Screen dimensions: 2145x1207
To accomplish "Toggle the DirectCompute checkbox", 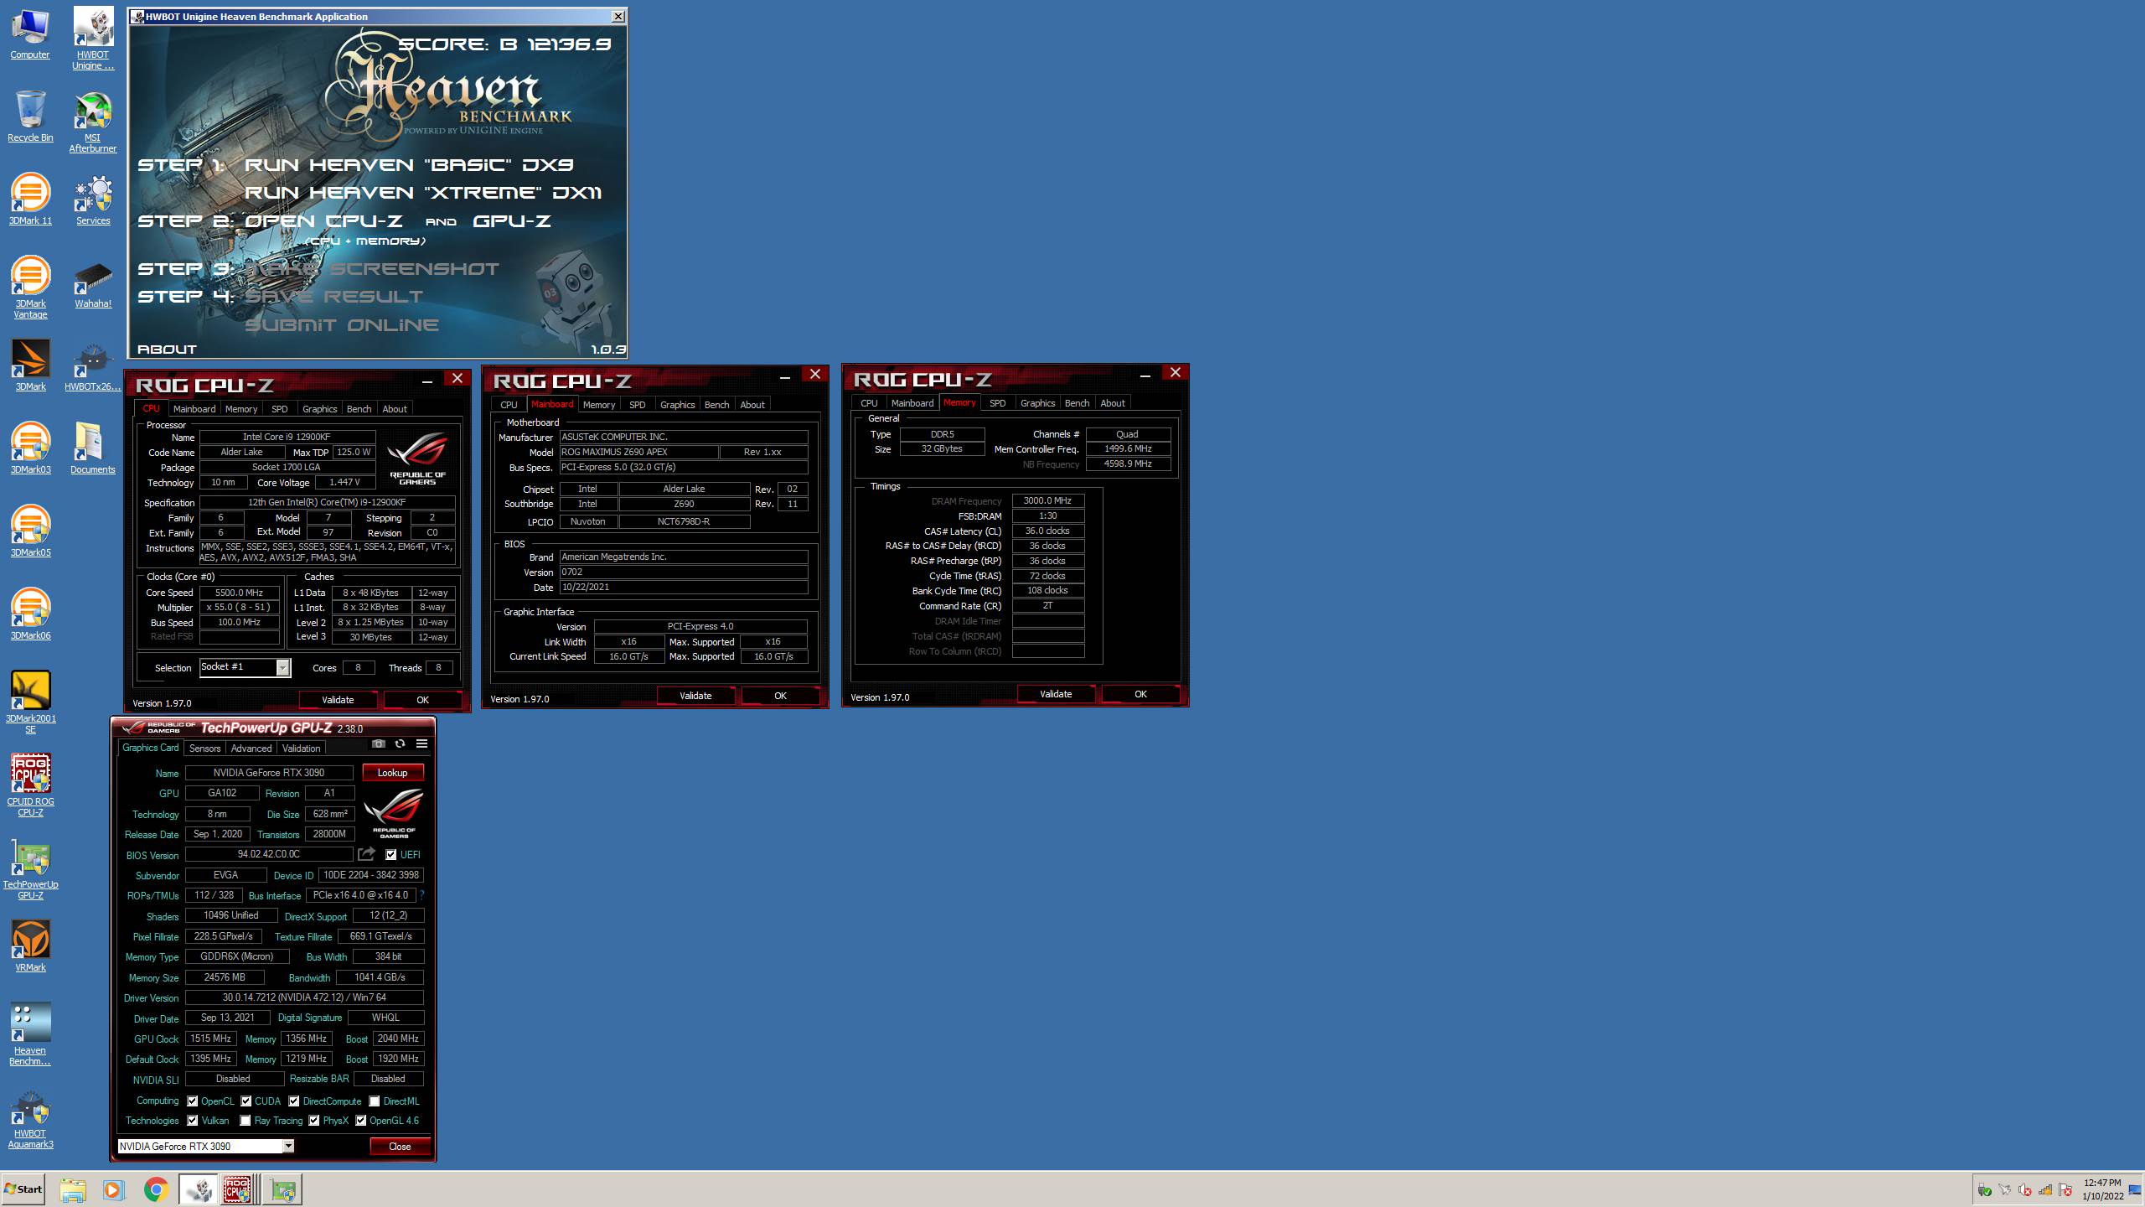I will pyautogui.click(x=294, y=1101).
